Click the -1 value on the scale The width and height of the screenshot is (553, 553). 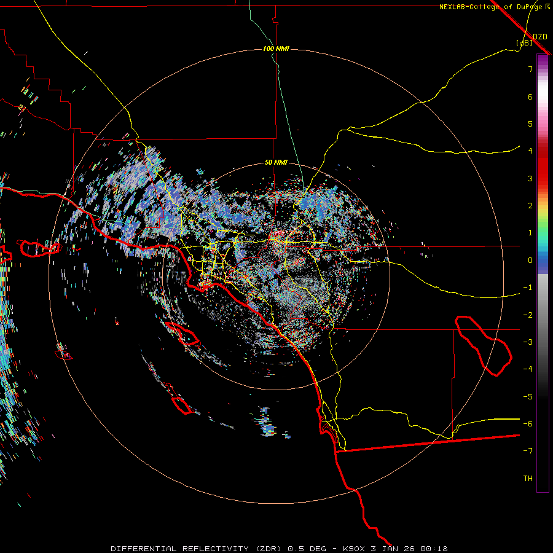528,288
